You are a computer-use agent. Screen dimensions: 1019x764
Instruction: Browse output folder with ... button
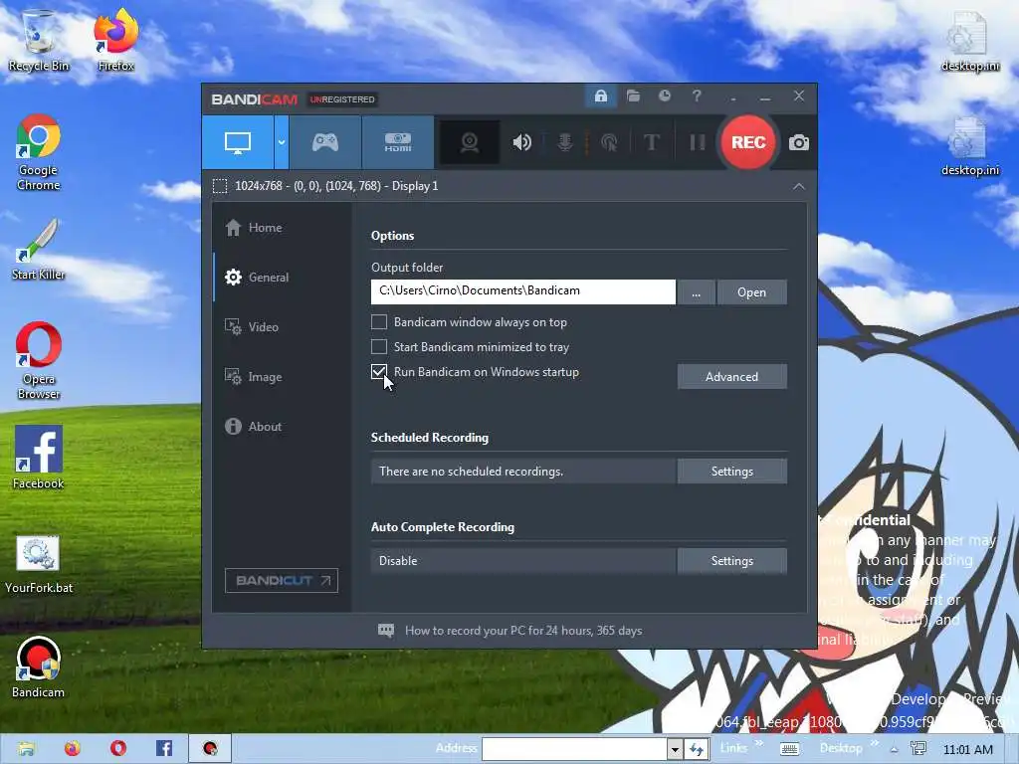pos(696,292)
